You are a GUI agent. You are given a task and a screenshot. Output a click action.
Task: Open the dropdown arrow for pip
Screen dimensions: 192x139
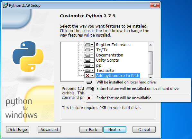tap(92, 65)
